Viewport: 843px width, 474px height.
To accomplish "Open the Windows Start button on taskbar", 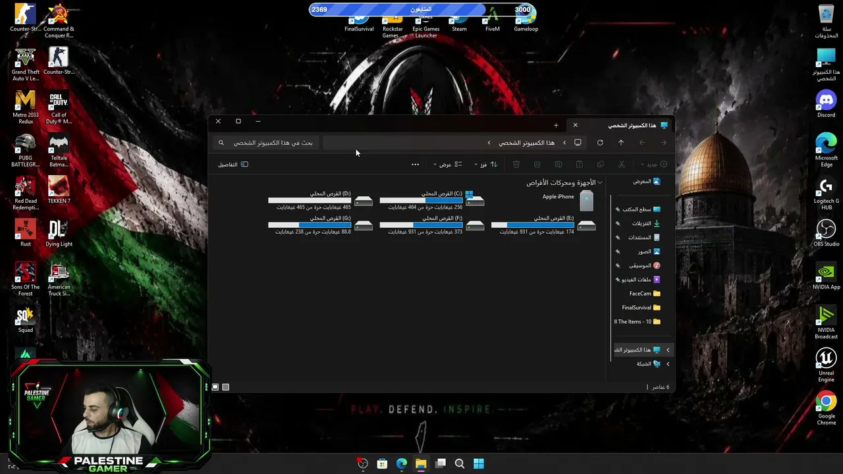I will coord(479,463).
